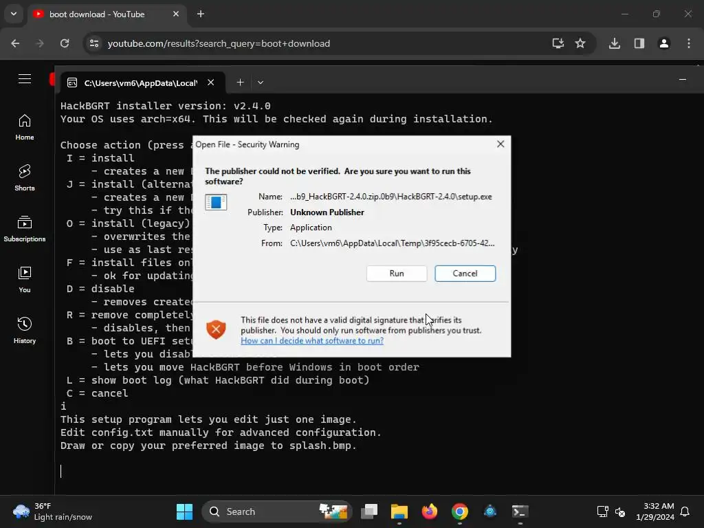This screenshot has height=528, width=704.
Task: Click 'C = cancel' line in terminal
Action: (98, 393)
